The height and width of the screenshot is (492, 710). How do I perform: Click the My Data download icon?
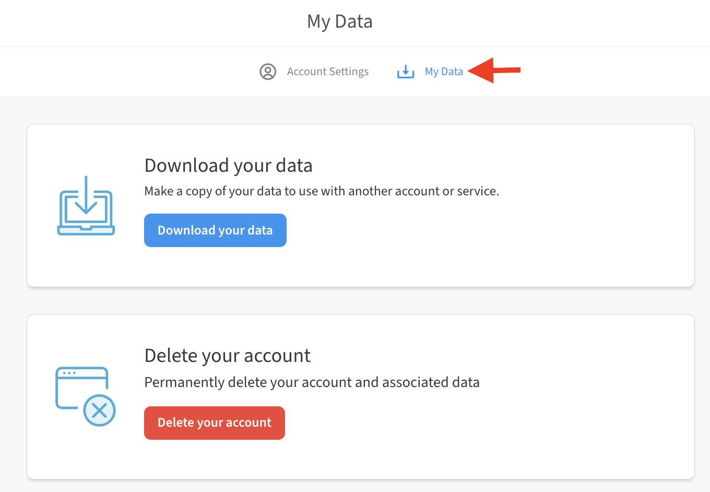coord(406,72)
